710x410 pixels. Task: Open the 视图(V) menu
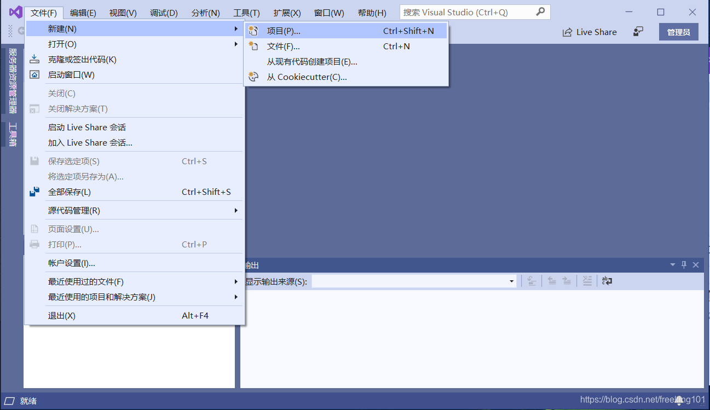123,13
